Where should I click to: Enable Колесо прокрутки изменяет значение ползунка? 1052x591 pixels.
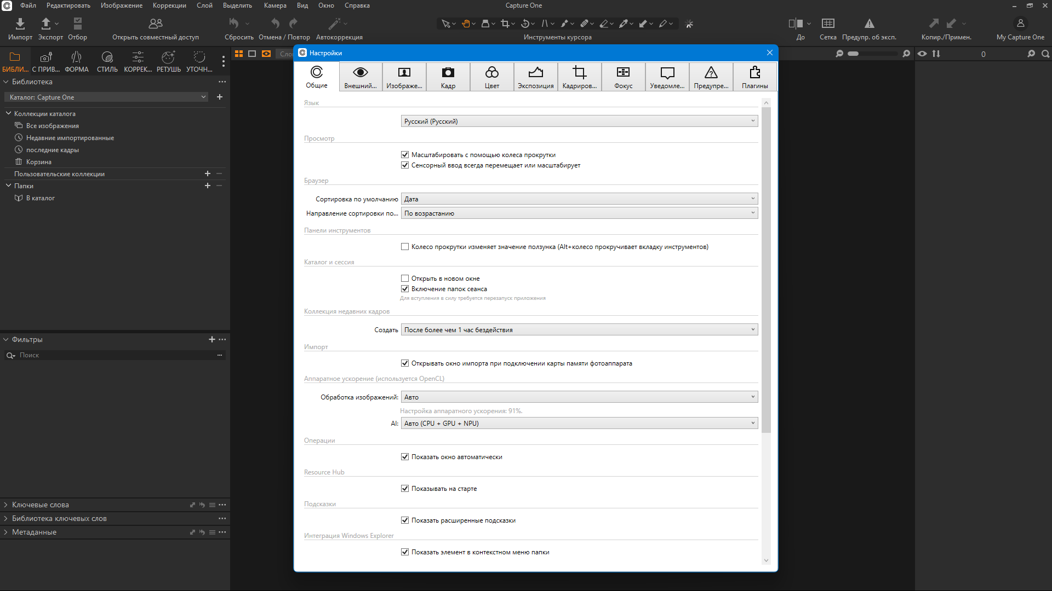pyautogui.click(x=405, y=247)
